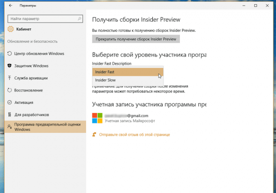Screen dimensions: 276x193
Task: Minimize the Параметры window
Action: point(244,6)
